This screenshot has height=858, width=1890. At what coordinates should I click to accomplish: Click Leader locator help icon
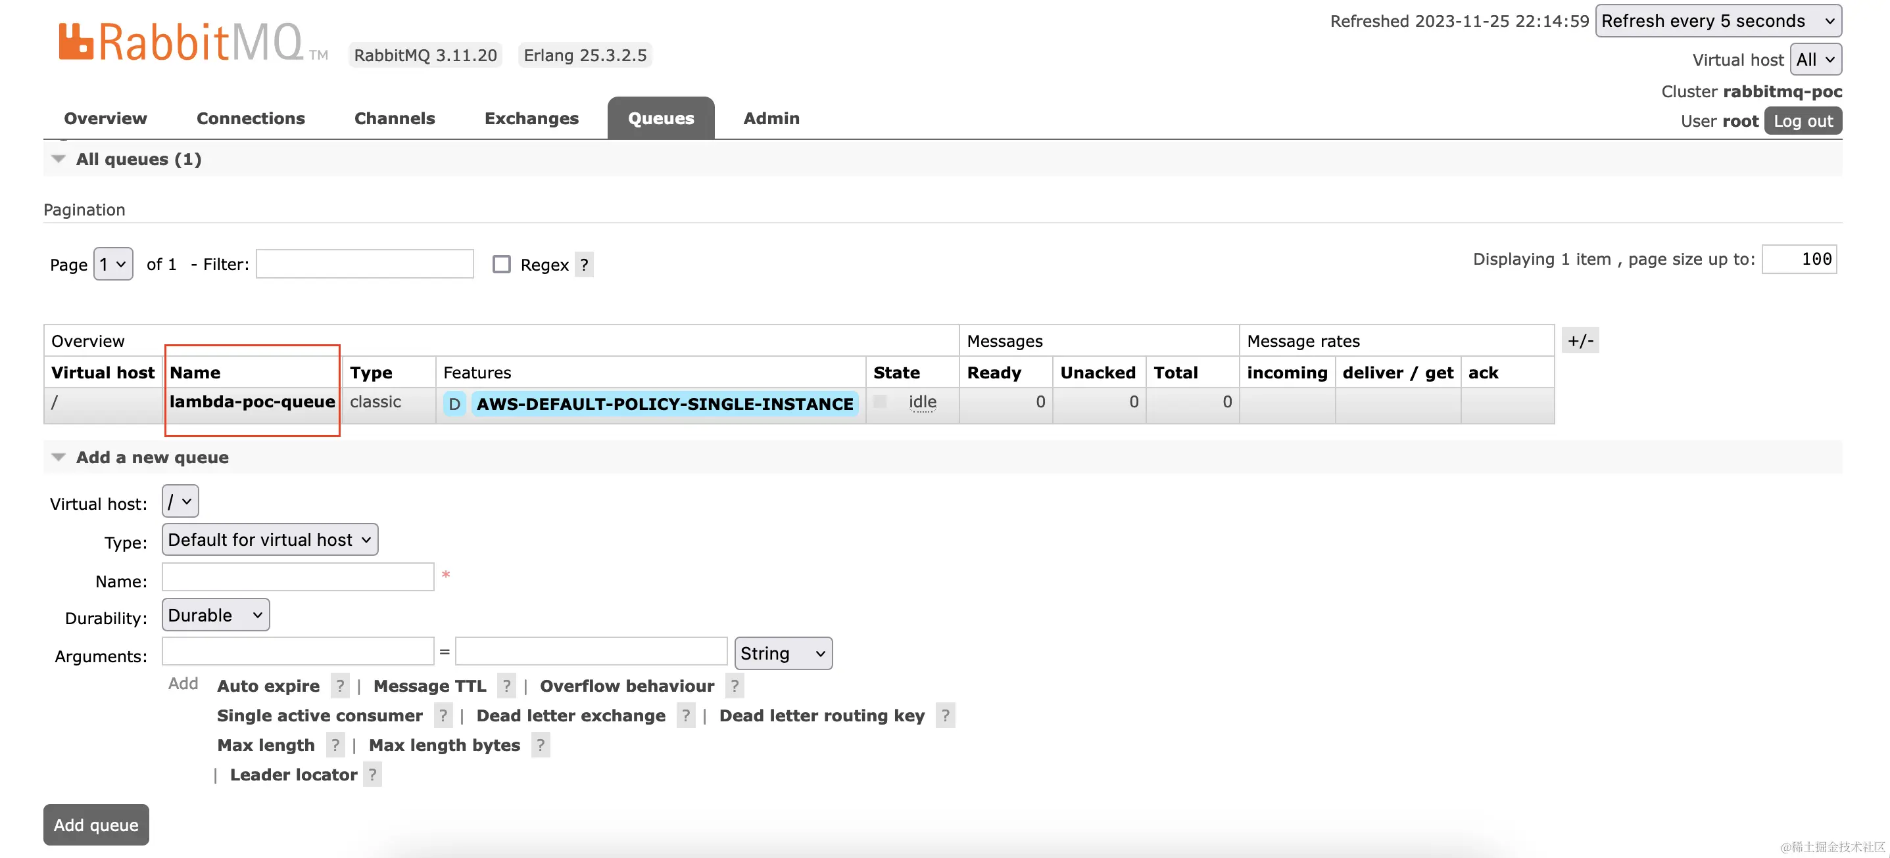pos(373,775)
